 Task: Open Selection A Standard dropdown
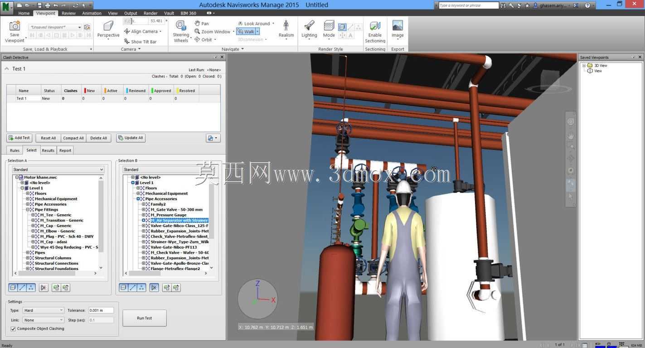click(58, 169)
